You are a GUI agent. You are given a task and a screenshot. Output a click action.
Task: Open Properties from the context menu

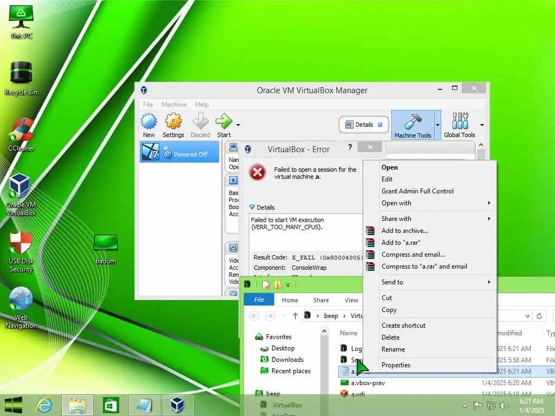pos(430,365)
